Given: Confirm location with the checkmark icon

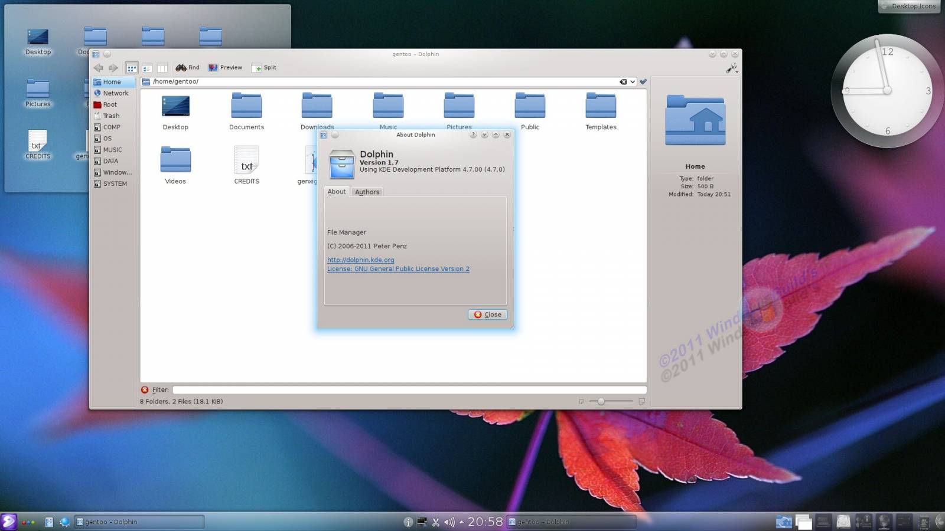Looking at the screenshot, I should pyautogui.click(x=643, y=82).
